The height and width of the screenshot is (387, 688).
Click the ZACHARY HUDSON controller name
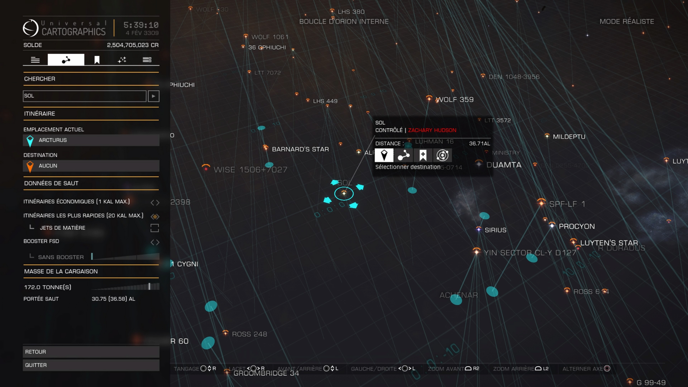432,130
